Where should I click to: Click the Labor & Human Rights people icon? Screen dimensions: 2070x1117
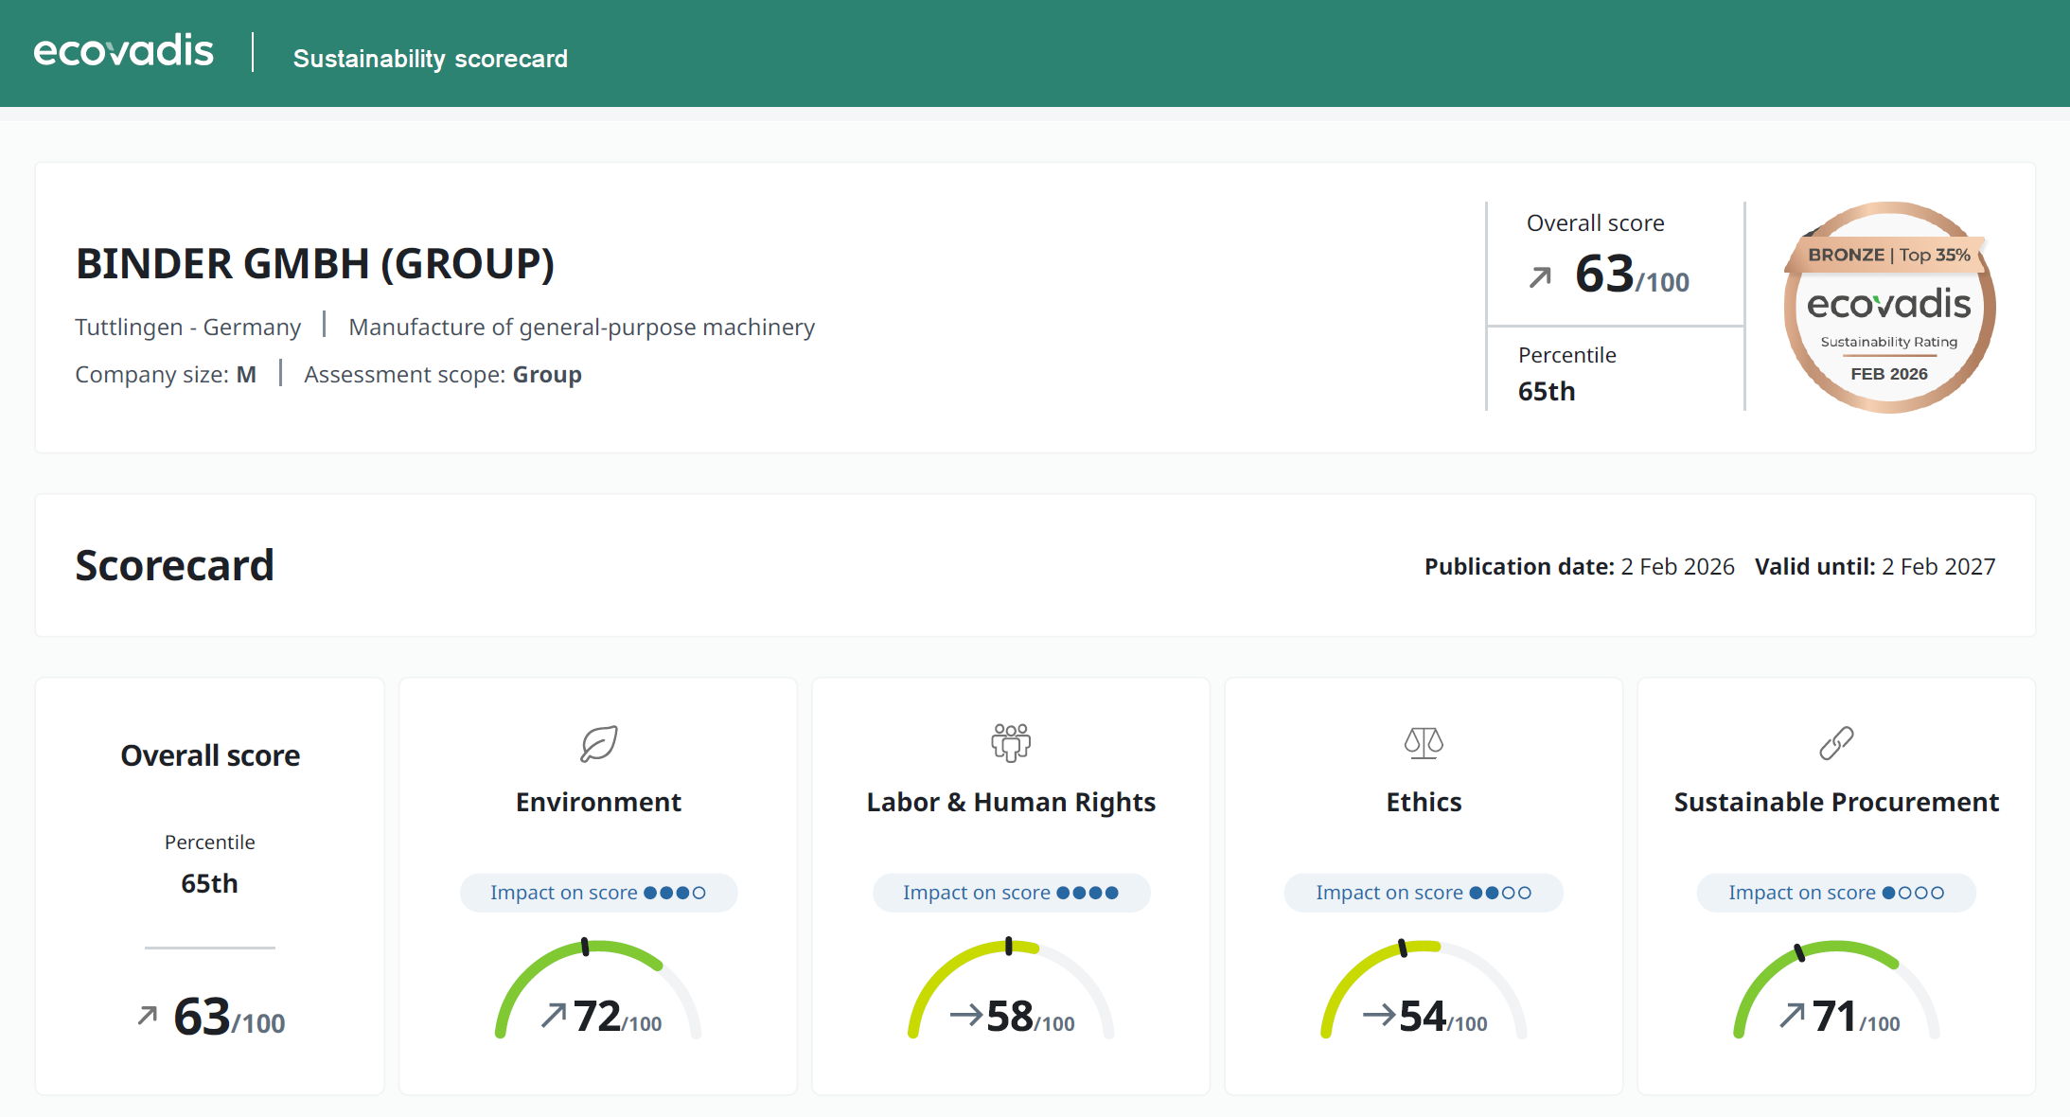click(x=1011, y=743)
